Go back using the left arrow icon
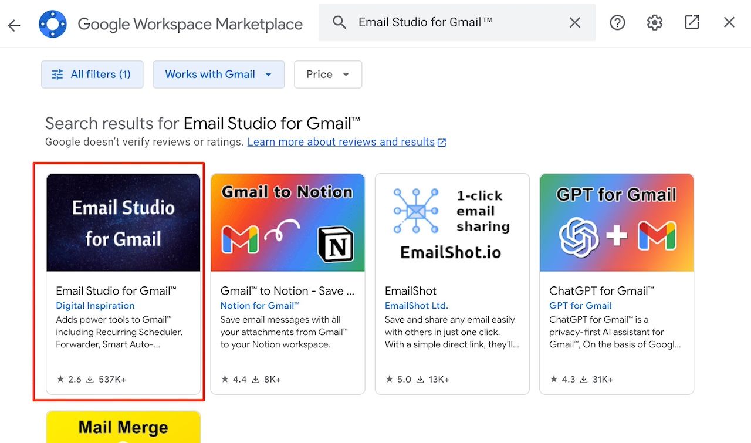751x443 pixels. click(x=14, y=25)
